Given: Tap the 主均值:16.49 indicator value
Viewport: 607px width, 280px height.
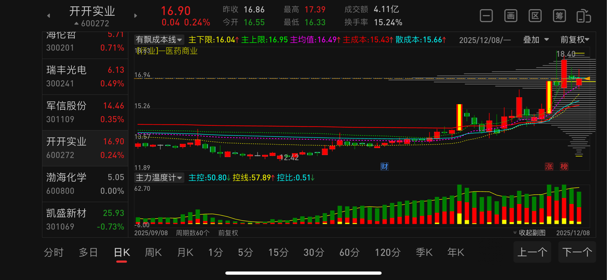Looking at the screenshot, I should [315, 39].
